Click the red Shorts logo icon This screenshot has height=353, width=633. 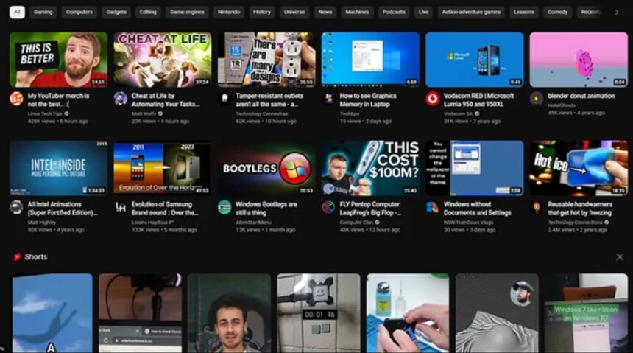point(17,257)
